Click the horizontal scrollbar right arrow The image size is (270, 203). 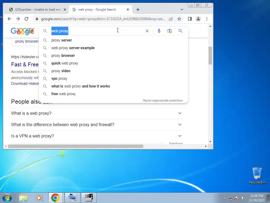pos(206,146)
